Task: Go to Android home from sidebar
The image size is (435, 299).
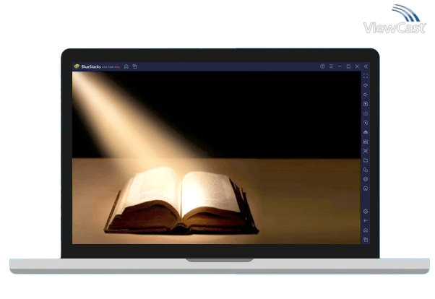Action: click(x=366, y=230)
